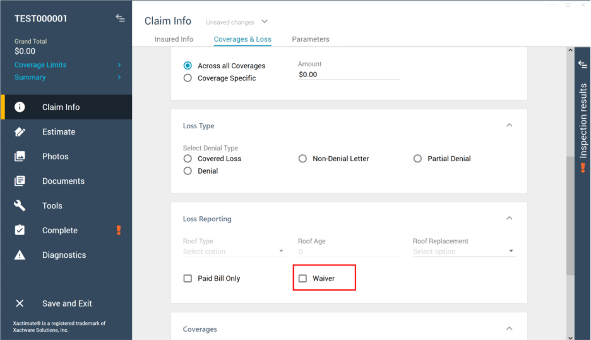This screenshot has height=340, width=591.
Task: Click the Complete clipboard-check icon
Action: pyautogui.click(x=20, y=230)
